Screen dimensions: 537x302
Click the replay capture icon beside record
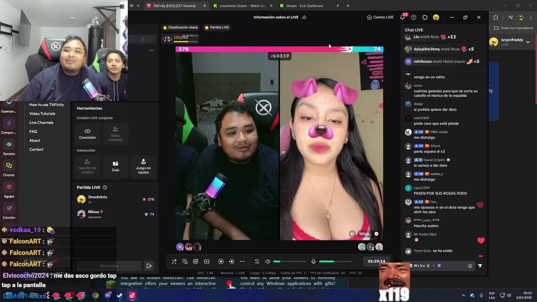(232, 261)
